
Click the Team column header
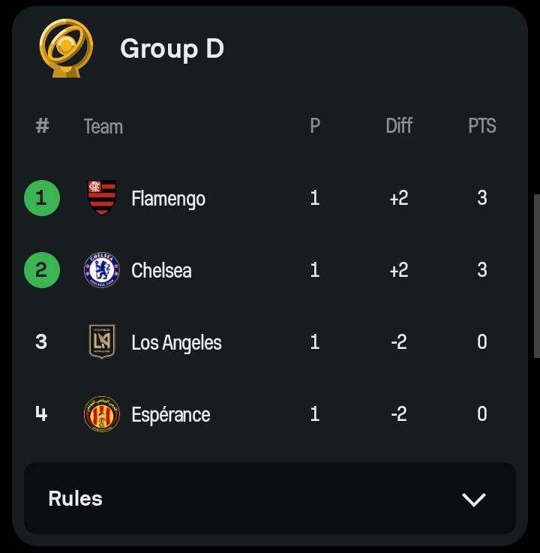coord(103,127)
